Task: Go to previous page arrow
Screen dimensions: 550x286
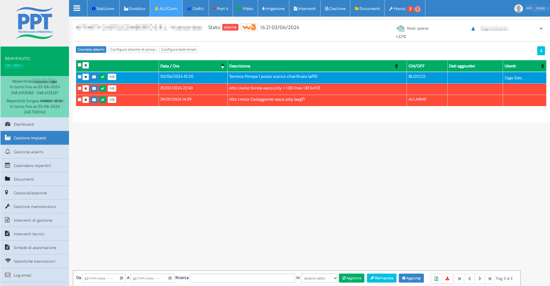Action: 469,279
